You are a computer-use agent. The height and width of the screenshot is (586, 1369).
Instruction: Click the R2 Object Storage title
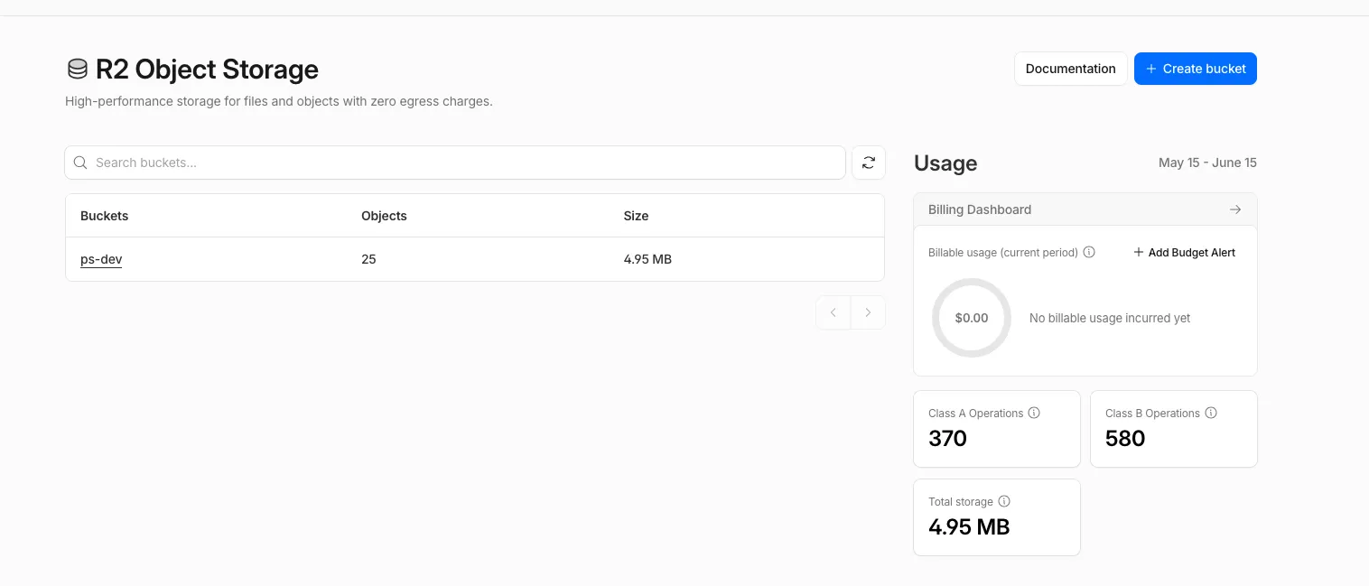pos(207,70)
